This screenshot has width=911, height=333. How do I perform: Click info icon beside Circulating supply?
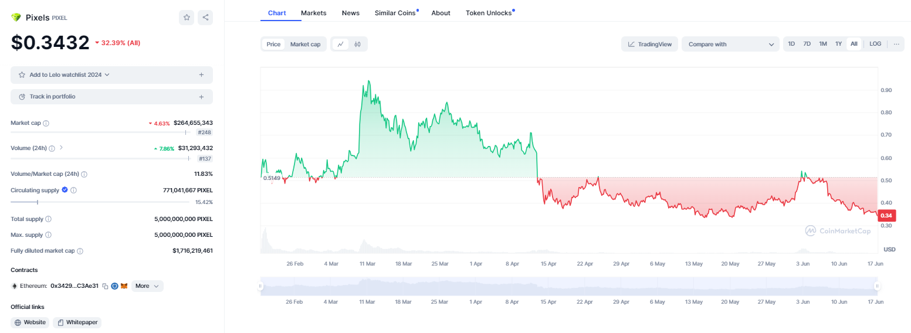click(73, 190)
